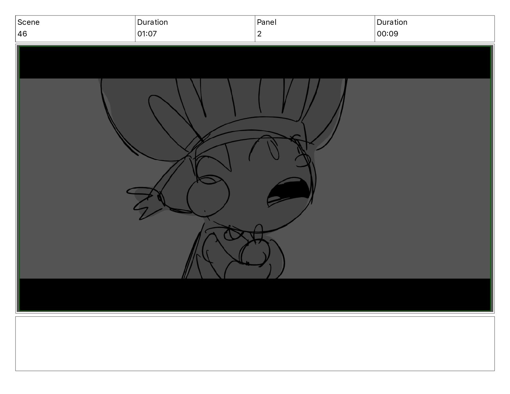This screenshot has height=394, width=510.
Task: Click the Scene label in header
Action: click(x=28, y=22)
